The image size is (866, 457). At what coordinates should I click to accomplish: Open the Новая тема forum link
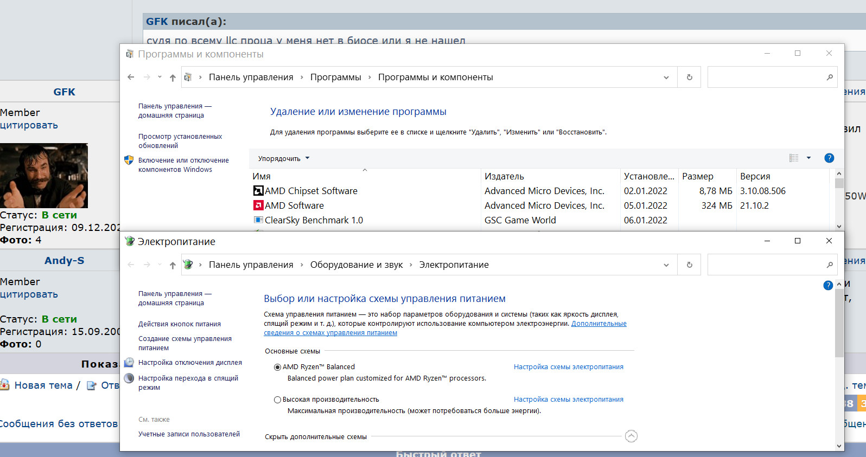pos(43,385)
